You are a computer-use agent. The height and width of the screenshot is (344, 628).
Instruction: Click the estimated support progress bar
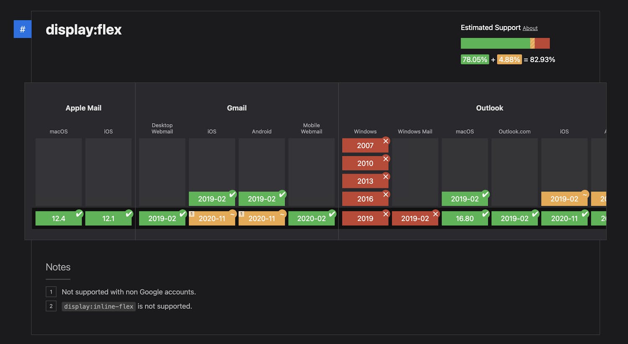tap(505, 43)
